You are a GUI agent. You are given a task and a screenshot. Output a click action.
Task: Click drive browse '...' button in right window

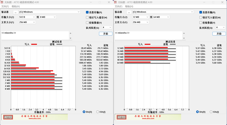(x=129, y=12)
